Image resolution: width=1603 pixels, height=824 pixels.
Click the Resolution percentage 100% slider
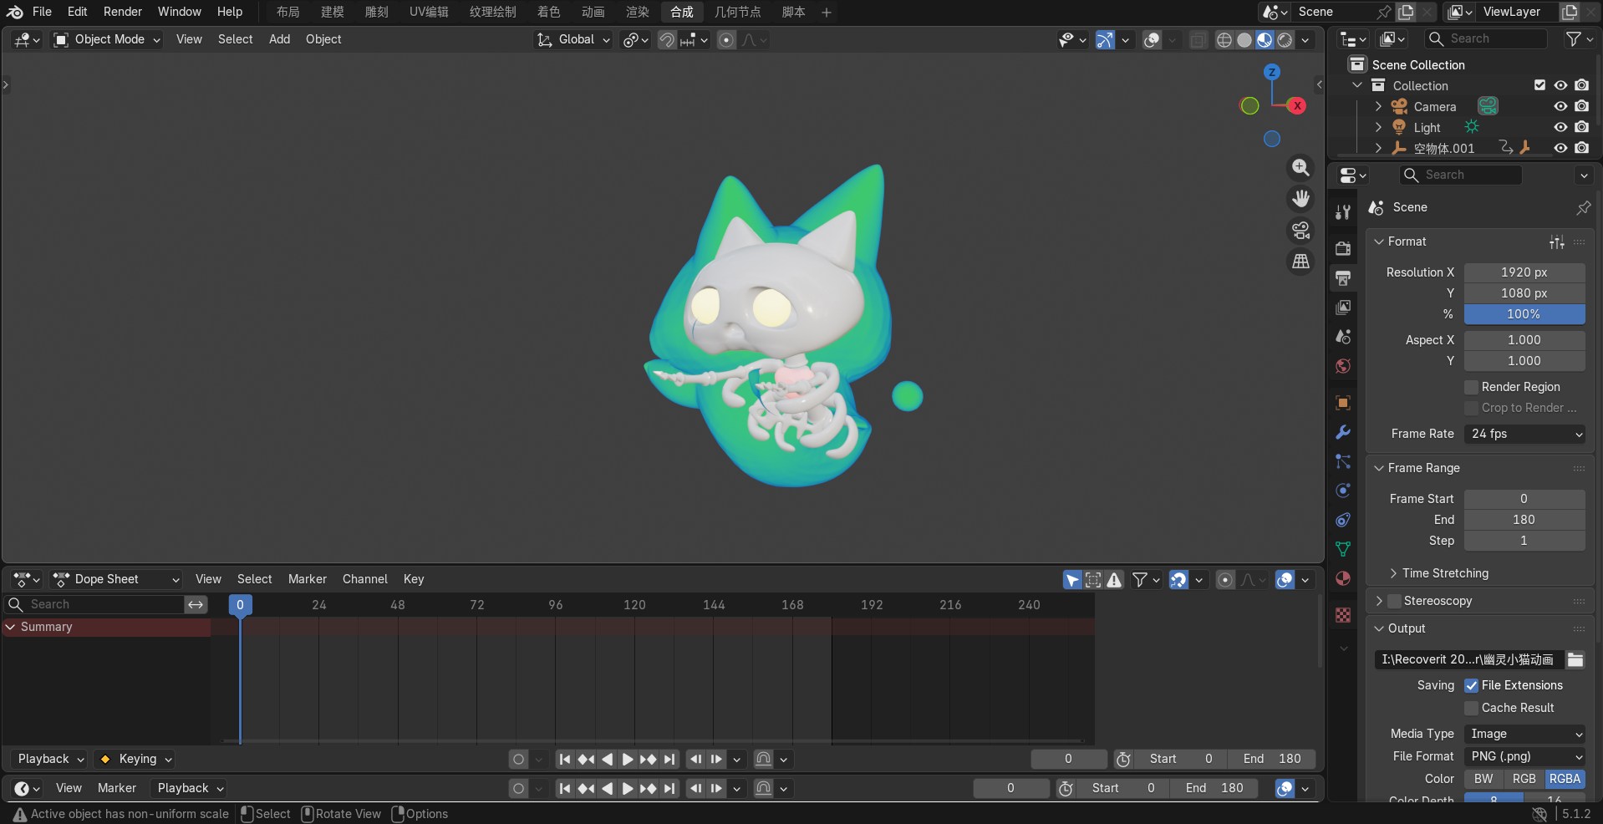tap(1524, 314)
